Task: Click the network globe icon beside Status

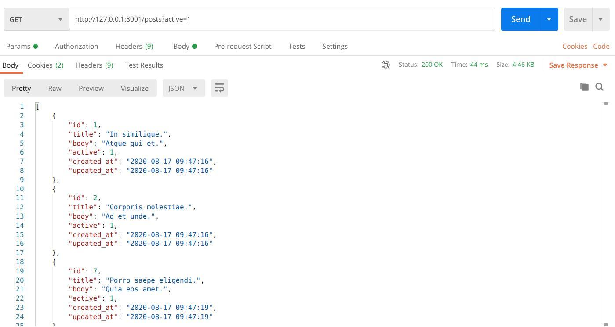Action: (x=386, y=65)
